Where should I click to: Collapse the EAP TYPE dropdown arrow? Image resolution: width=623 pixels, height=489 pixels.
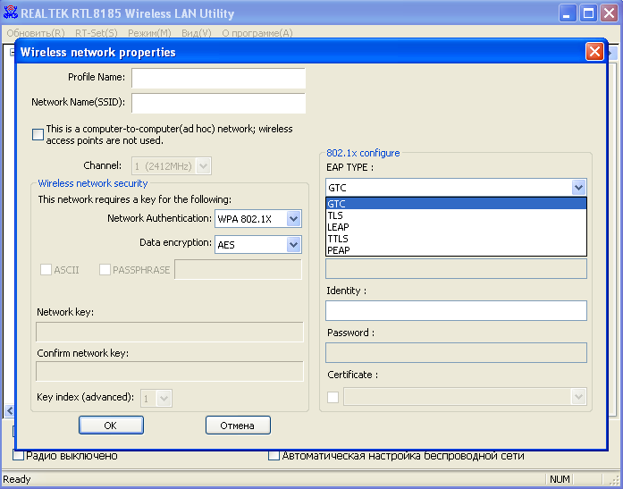[x=578, y=188]
